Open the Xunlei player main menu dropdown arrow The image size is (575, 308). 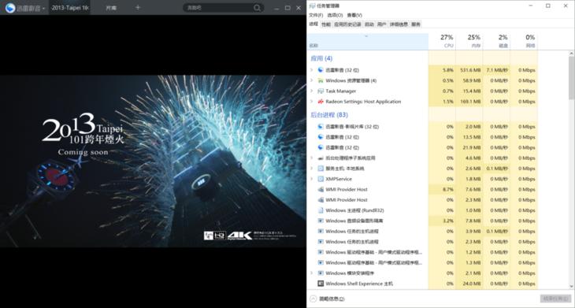(43, 9)
